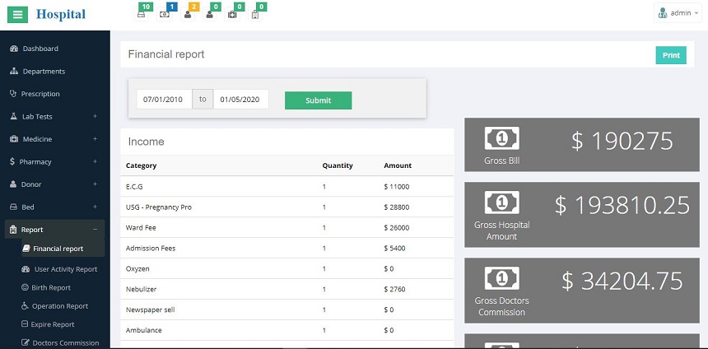Click the Print button
This screenshot has width=708, height=349.
[x=671, y=55]
